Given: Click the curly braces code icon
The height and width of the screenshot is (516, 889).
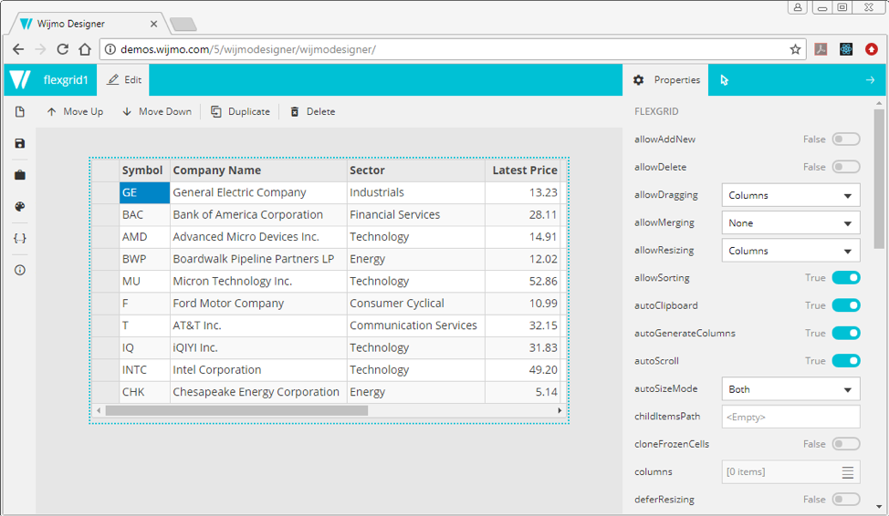Looking at the screenshot, I should (19, 239).
